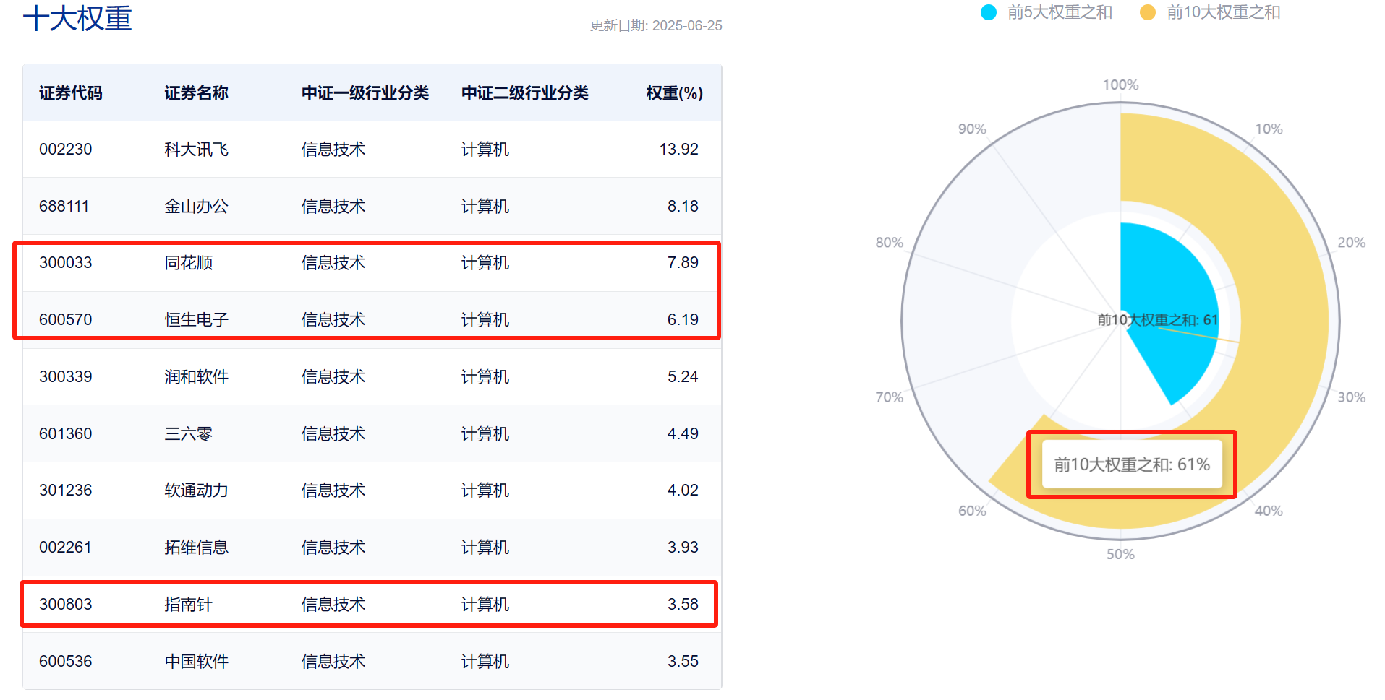Click weight value 4.02

(683, 491)
